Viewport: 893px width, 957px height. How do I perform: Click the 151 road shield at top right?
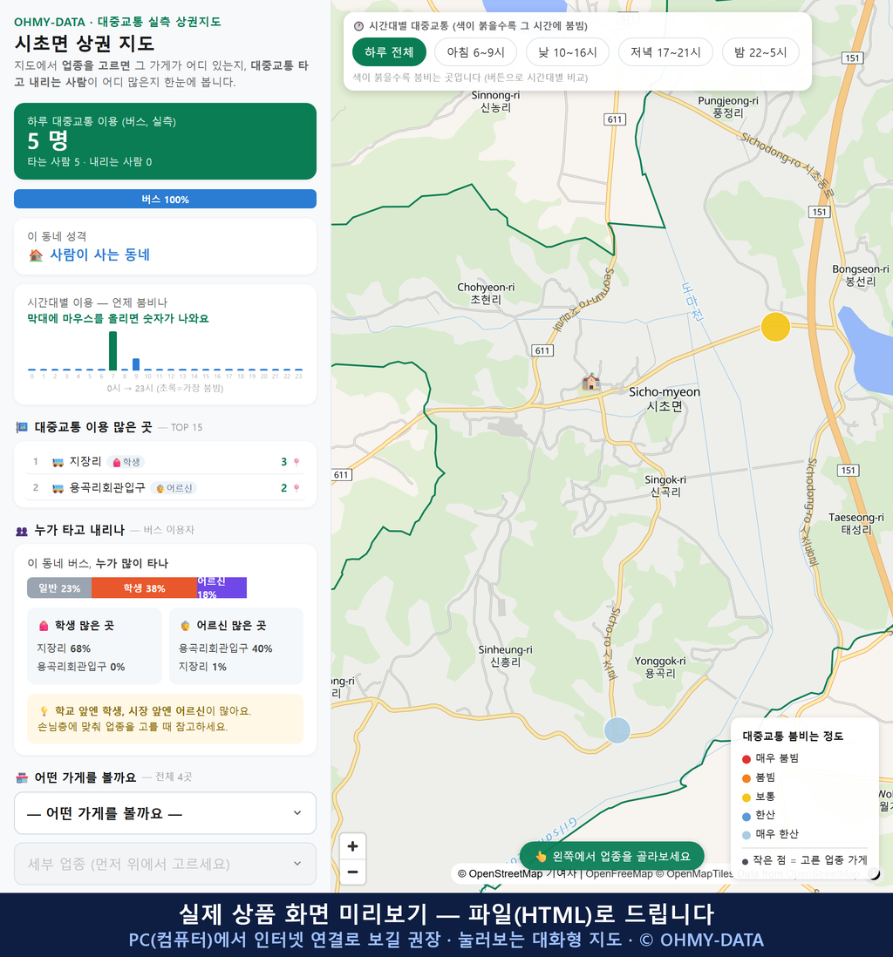852,58
